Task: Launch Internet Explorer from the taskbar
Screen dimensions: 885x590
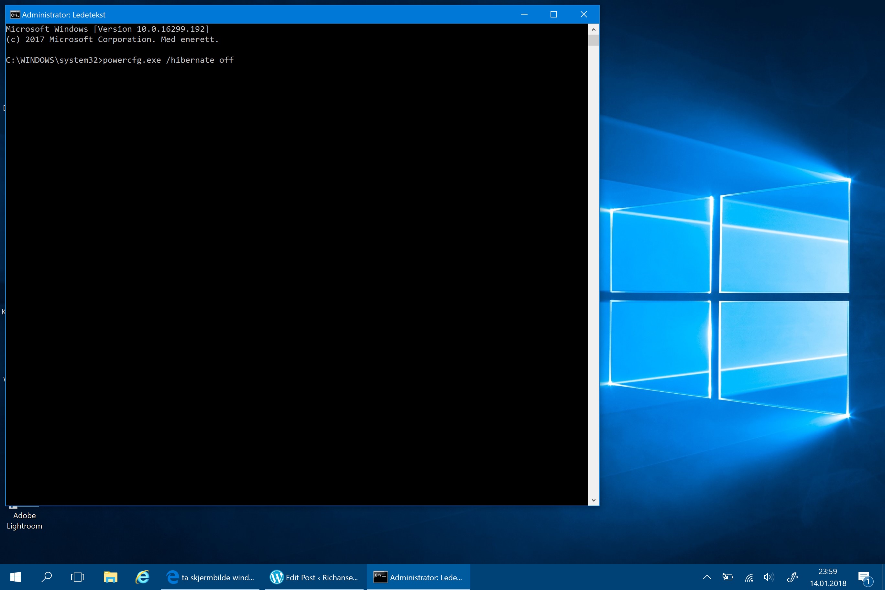Action: click(x=143, y=577)
